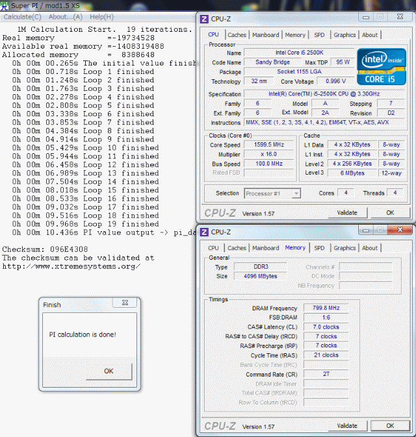Click the Super PI title bar icon
The image size is (416, 437).
tap(5, 5)
